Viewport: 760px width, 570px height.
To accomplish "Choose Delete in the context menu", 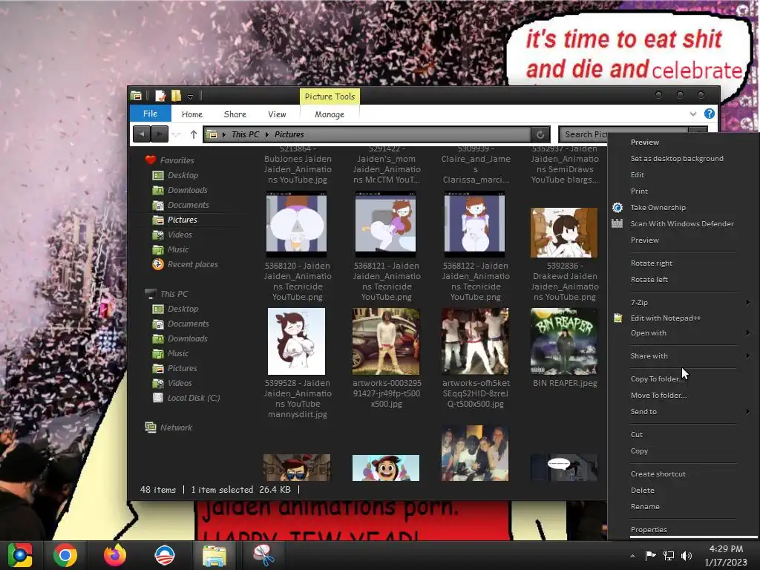I will [642, 490].
